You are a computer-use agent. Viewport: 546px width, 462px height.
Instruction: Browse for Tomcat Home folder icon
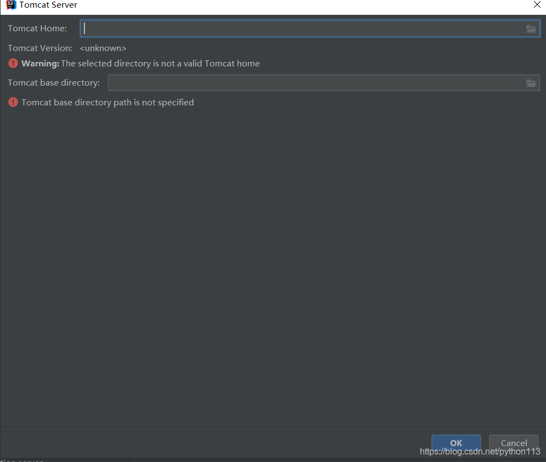[x=531, y=29]
